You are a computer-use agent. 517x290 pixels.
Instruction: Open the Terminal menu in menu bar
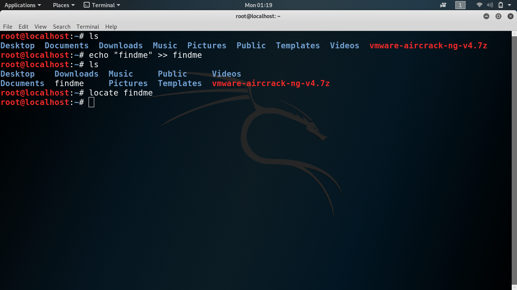[88, 26]
